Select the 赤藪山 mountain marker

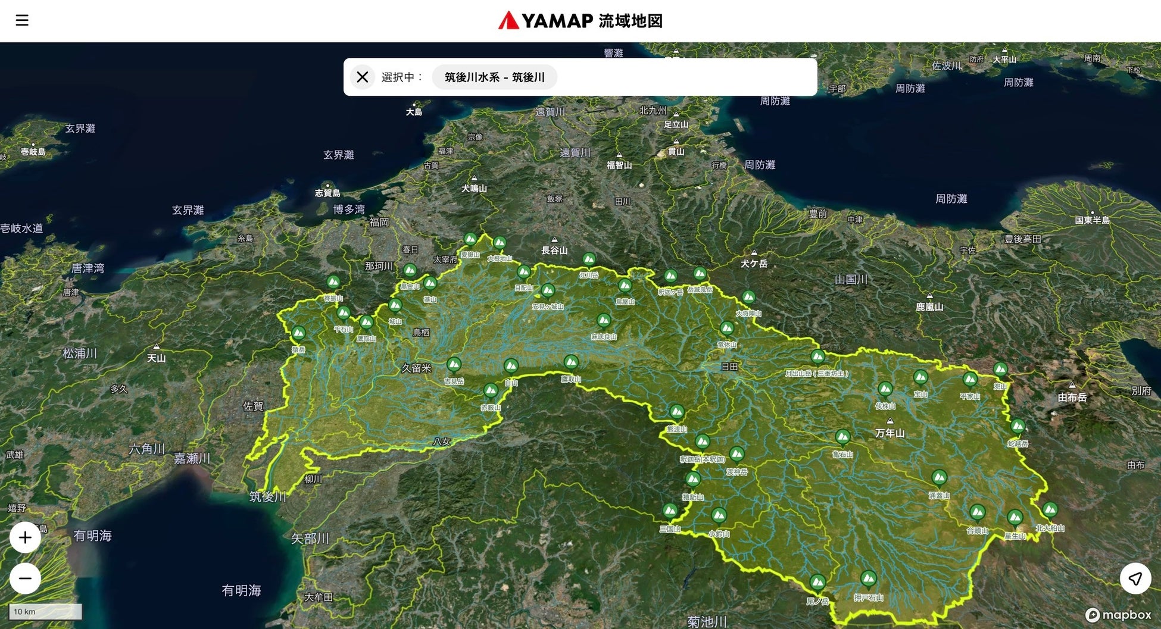pos(491,391)
